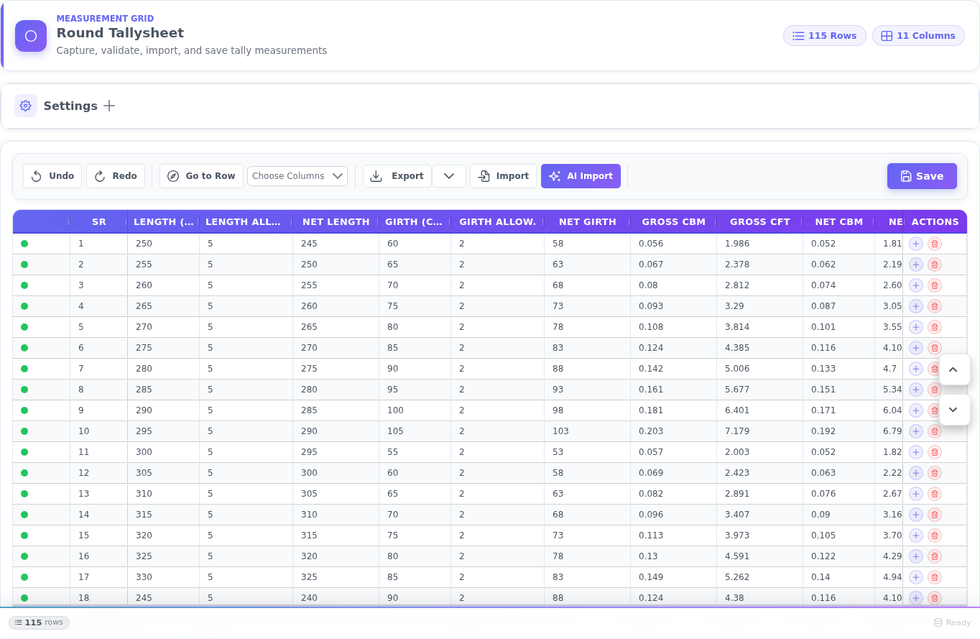Viewport: 980px width, 639px height.
Task: Jump up with the chevron-up button
Action: pyautogui.click(x=954, y=369)
